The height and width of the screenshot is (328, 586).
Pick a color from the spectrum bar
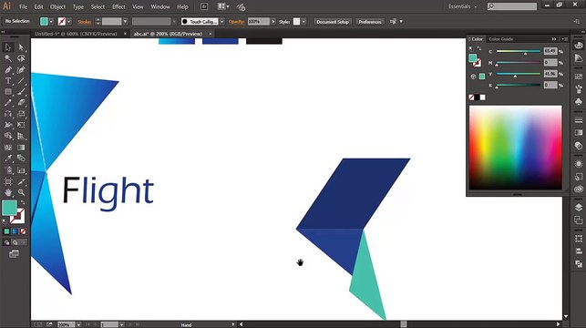[x=515, y=148]
